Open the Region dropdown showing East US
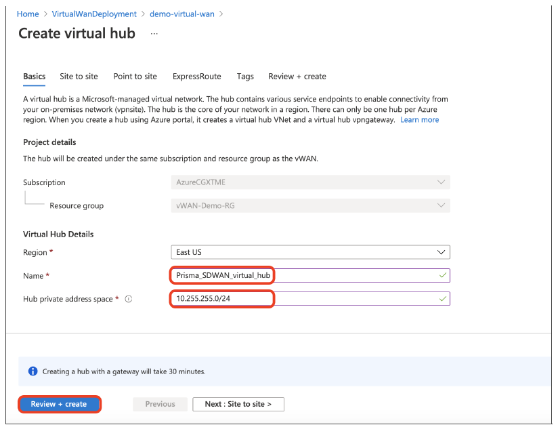The image size is (558, 427). pos(310,252)
